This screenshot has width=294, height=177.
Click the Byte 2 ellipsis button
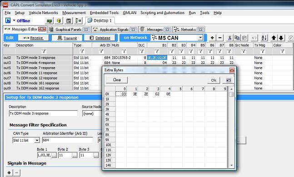(75, 155)
